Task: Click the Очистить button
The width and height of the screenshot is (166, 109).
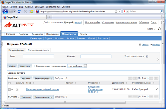Action: click(x=25, y=66)
